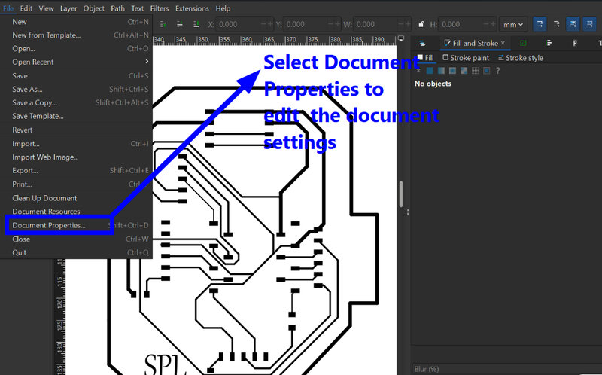Image resolution: width=602 pixels, height=375 pixels.
Task: Open the Filters menu
Action: coord(160,8)
